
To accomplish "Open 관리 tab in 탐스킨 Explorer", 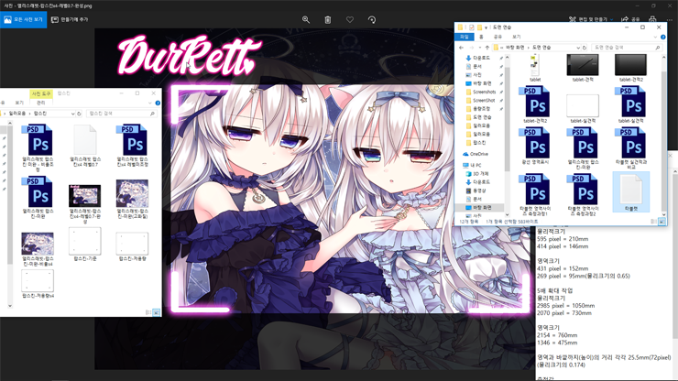I will tap(40, 103).
